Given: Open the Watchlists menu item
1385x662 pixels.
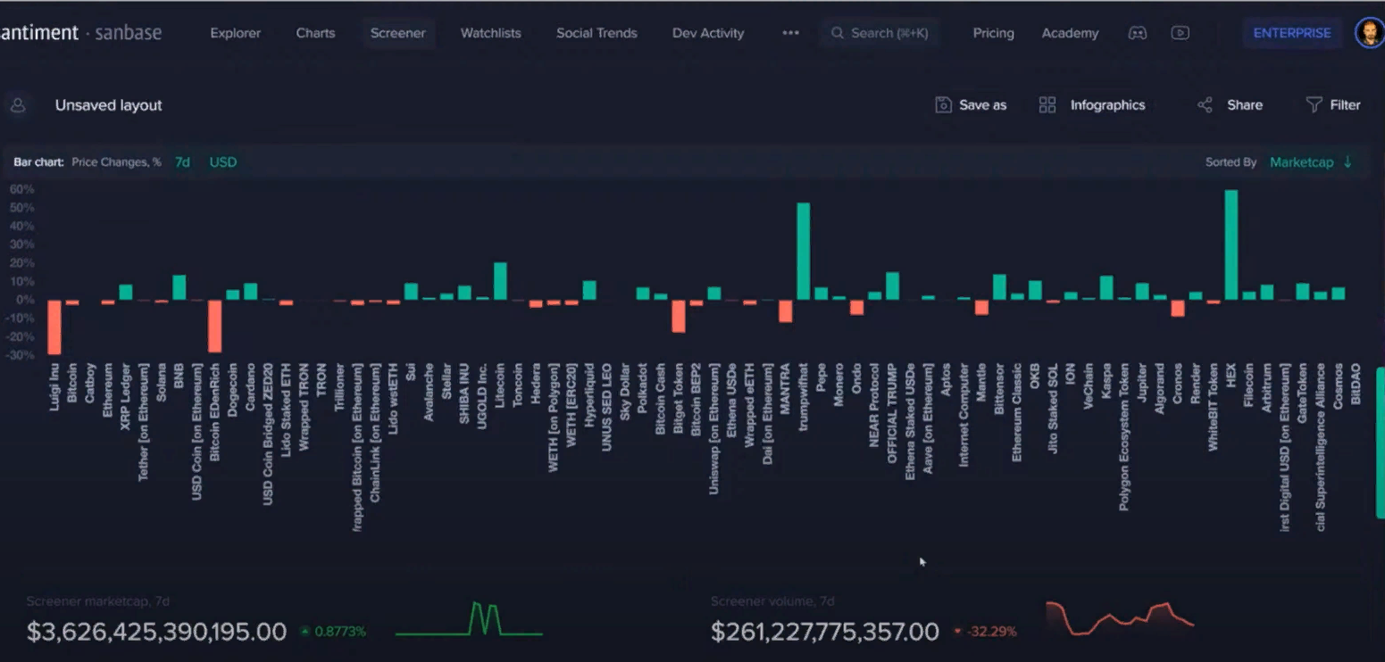Looking at the screenshot, I should click(x=490, y=33).
